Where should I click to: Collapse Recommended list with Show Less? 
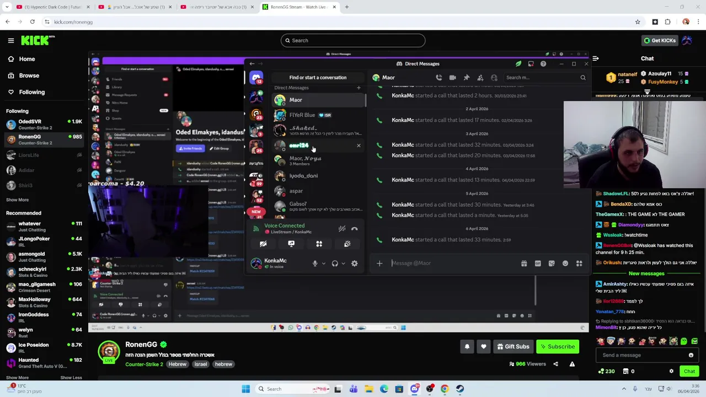(71, 378)
